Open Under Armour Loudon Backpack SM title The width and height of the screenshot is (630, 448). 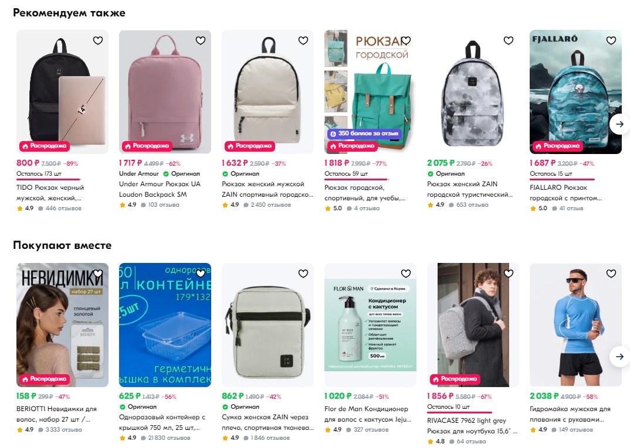pos(159,189)
